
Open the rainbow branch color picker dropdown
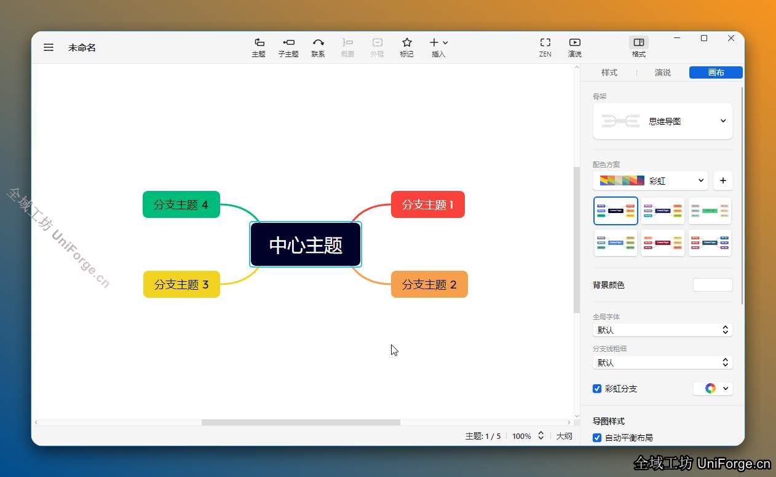pos(713,389)
